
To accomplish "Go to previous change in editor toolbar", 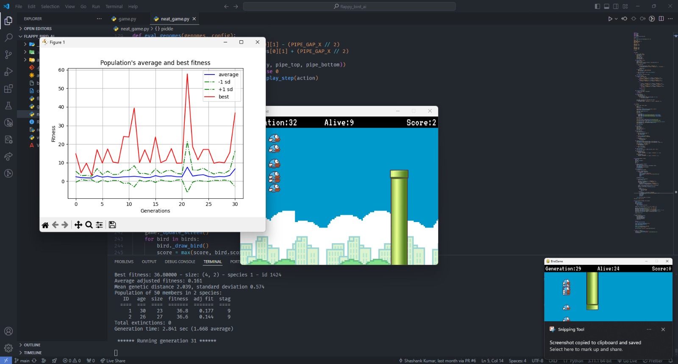I will [x=624, y=19].
